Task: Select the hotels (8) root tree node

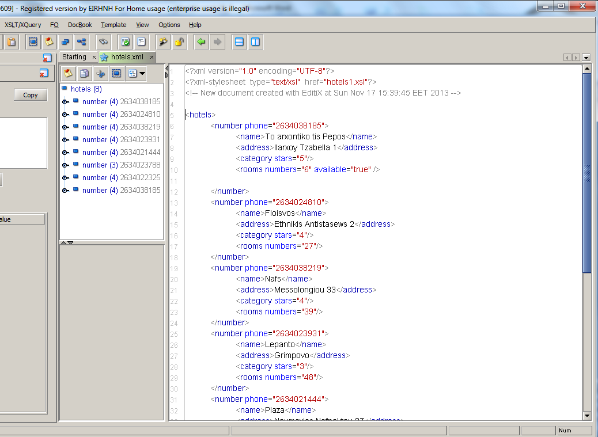Action: point(86,89)
